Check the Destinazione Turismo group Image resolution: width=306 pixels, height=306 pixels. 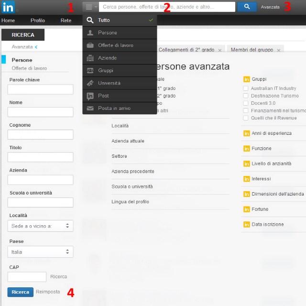pyautogui.click(x=246, y=96)
